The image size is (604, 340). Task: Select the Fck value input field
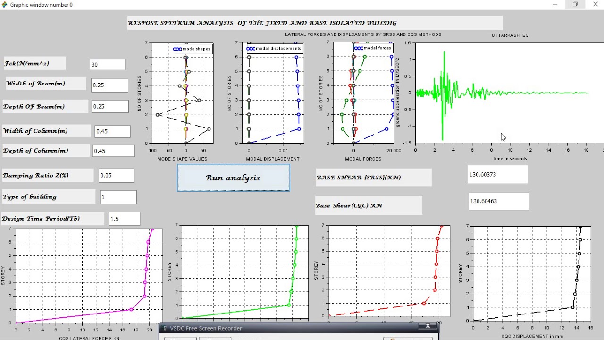pos(108,65)
